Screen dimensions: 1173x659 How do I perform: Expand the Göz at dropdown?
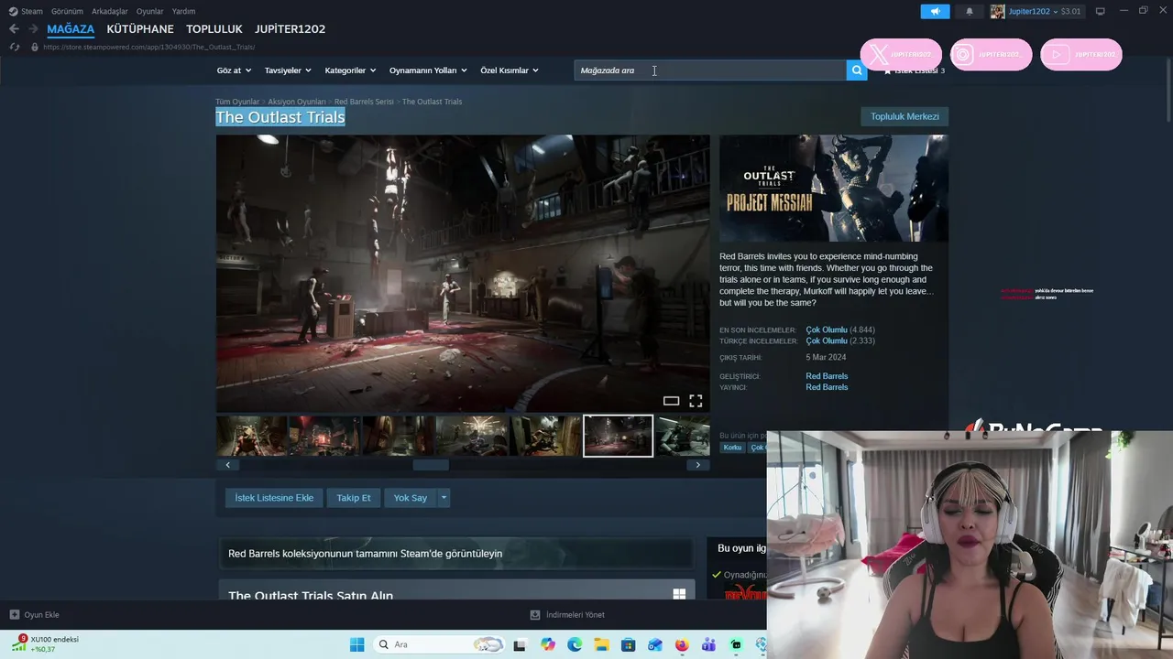(x=234, y=70)
